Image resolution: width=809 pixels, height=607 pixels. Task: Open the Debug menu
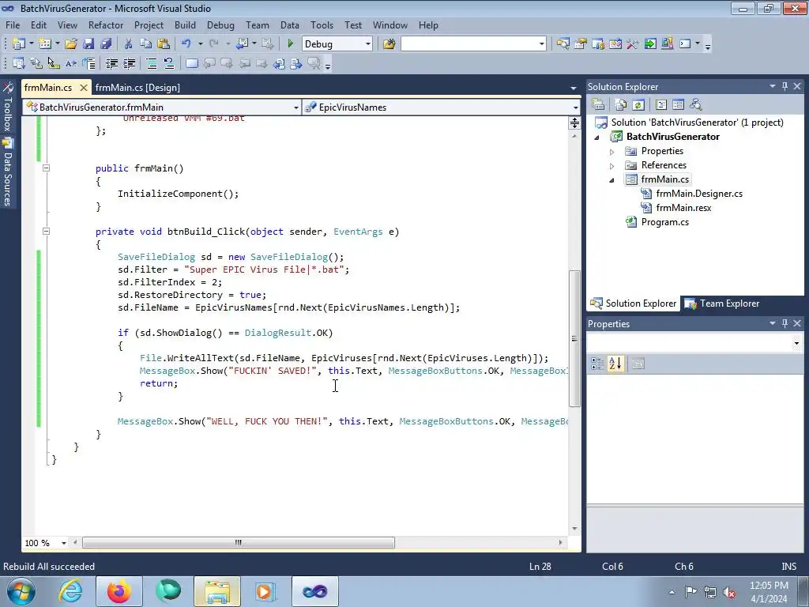tap(220, 25)
